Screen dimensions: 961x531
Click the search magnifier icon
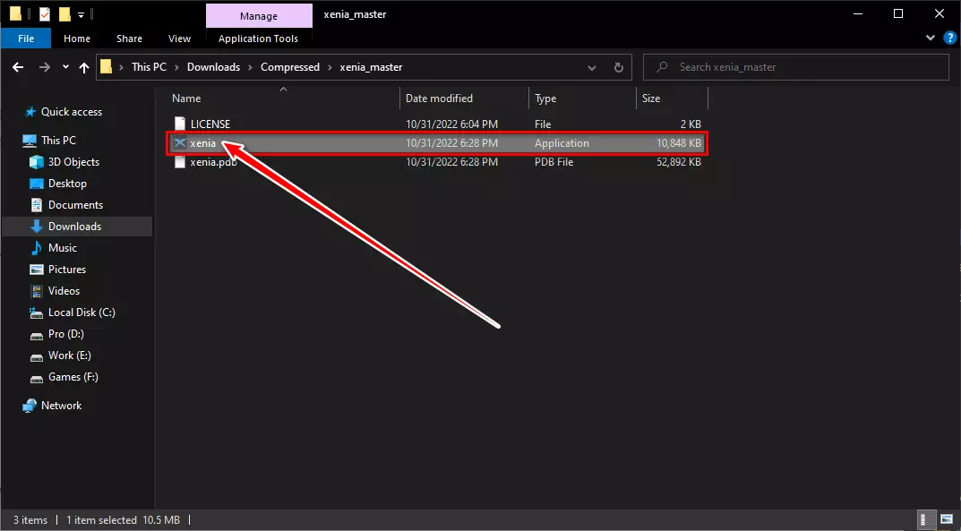(662, 67)
